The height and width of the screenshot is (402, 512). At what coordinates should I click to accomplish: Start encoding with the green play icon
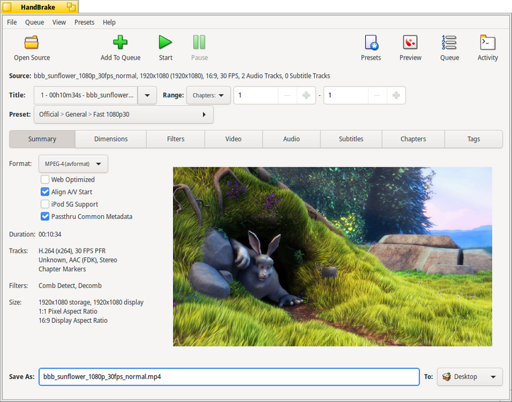(x=166, y=42)
